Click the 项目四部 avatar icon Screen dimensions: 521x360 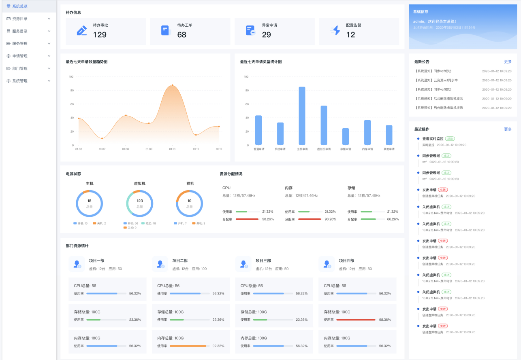click(327, 264)
